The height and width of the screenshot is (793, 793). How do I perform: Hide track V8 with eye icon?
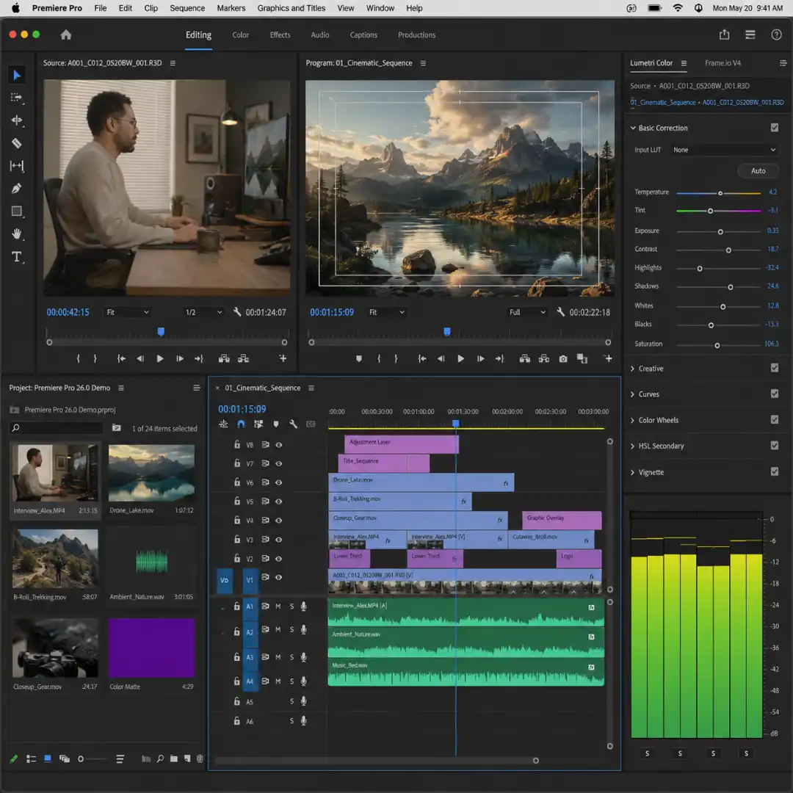click(279, 444)
